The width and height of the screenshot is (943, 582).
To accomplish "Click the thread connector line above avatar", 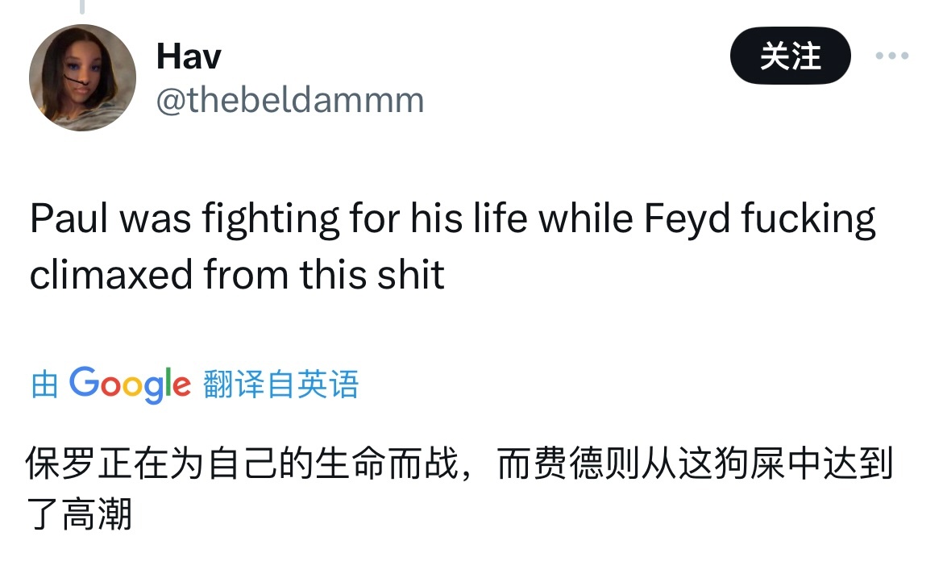I will point(82,6).
